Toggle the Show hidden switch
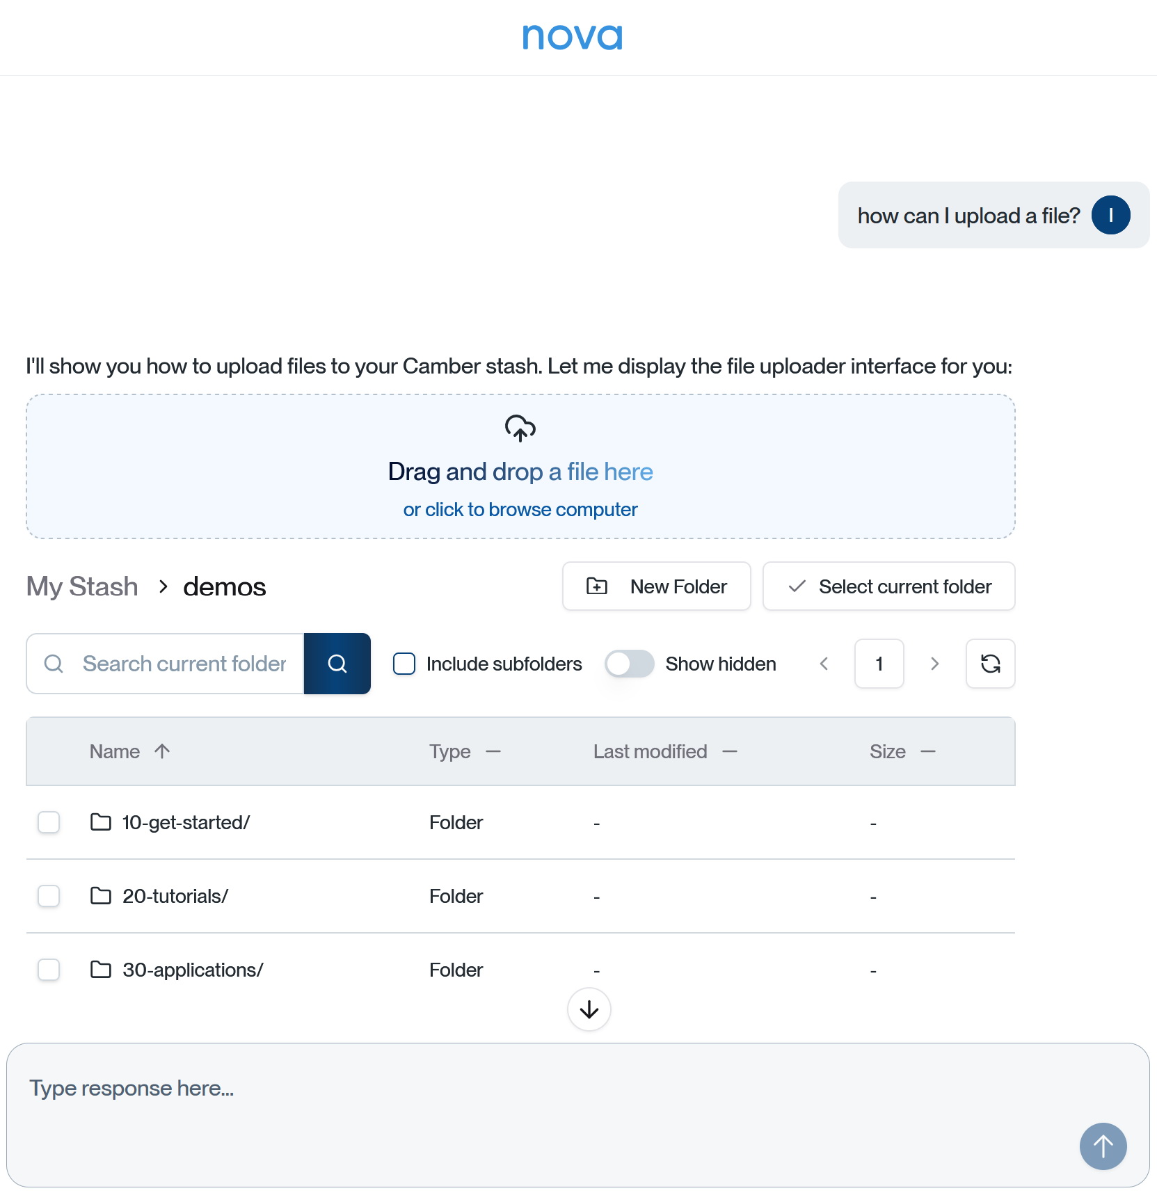Image resolution: width=1157 pixels, height=1193 pixels. [x=629, y=664]
